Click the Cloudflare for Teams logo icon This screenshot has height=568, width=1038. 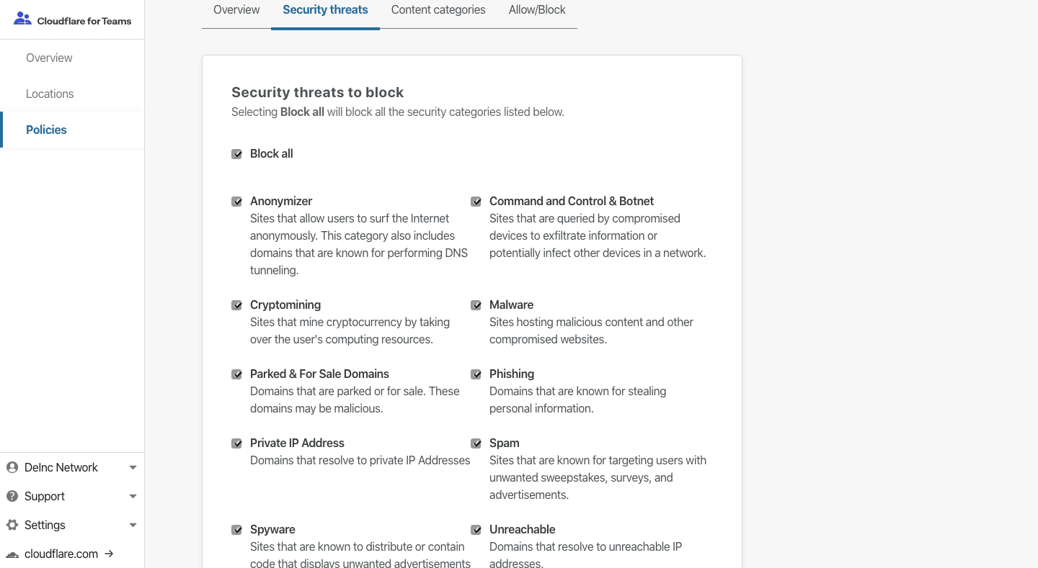click(x=22, y=19)
